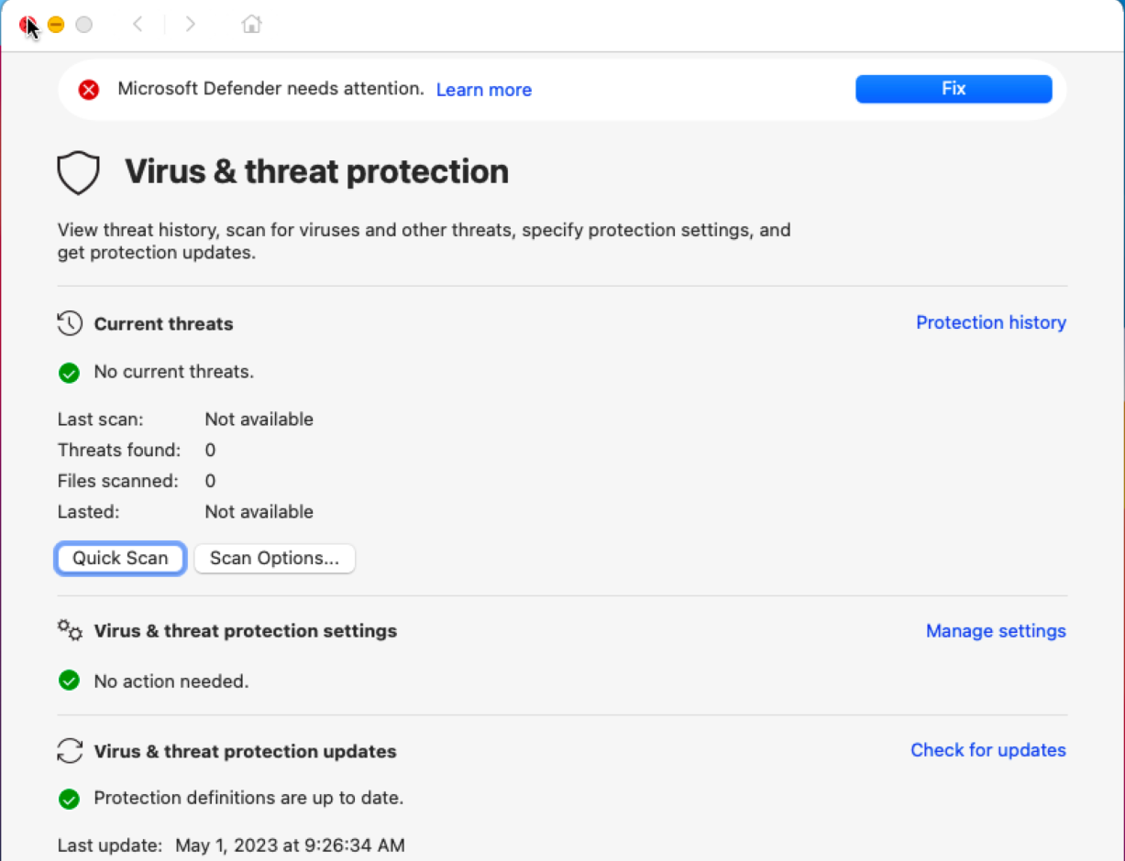Go to the Home icon in title bar

coord(251,25)
